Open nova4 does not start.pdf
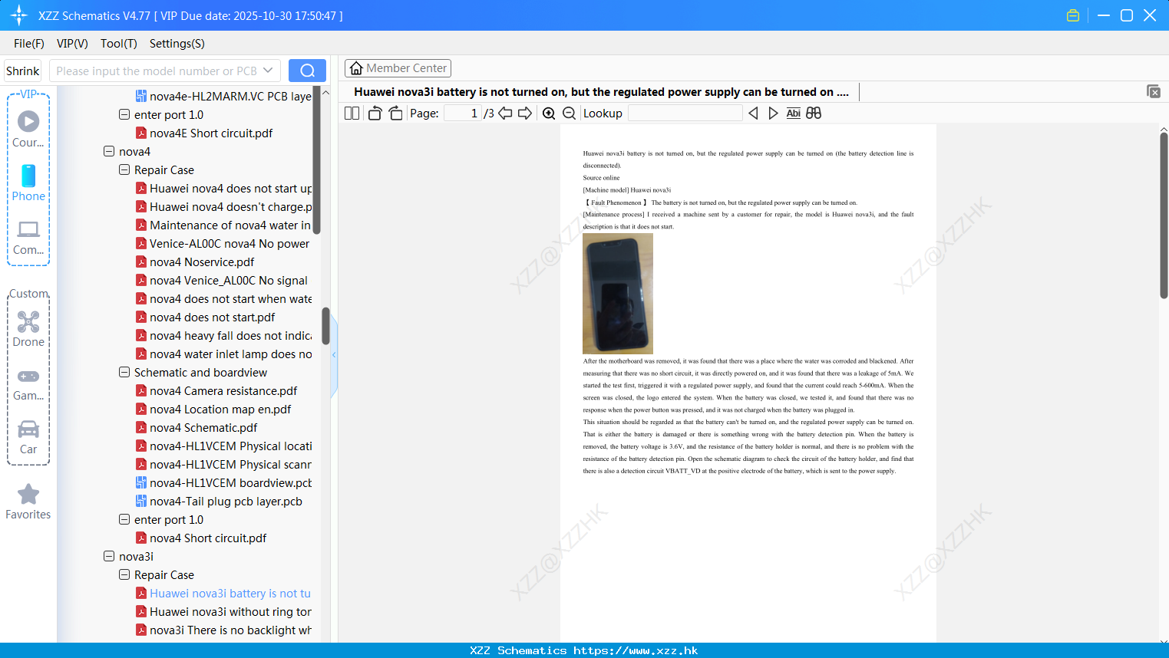1169x658 pixels. pos(205,317)
